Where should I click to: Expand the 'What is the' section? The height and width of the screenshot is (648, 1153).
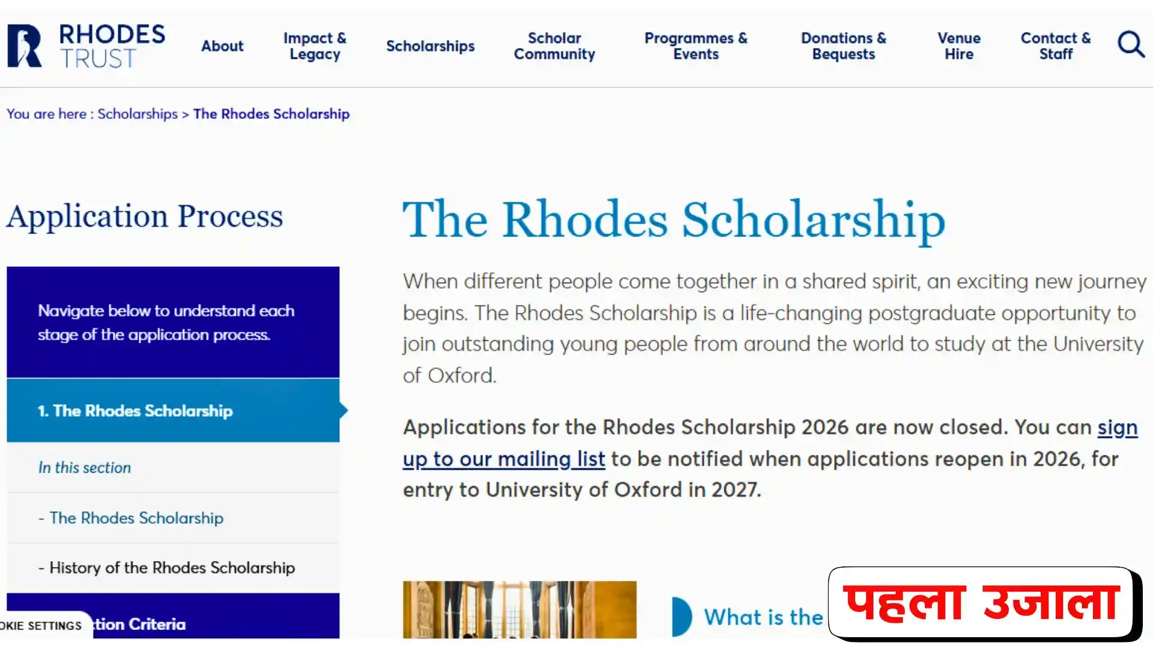(x=763, y=617)
